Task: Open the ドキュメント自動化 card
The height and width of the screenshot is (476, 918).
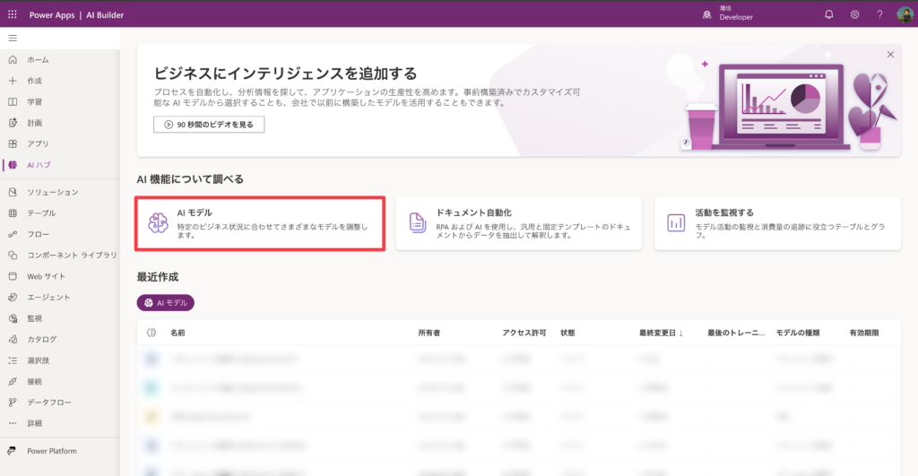Action: [x=518, y=223]
